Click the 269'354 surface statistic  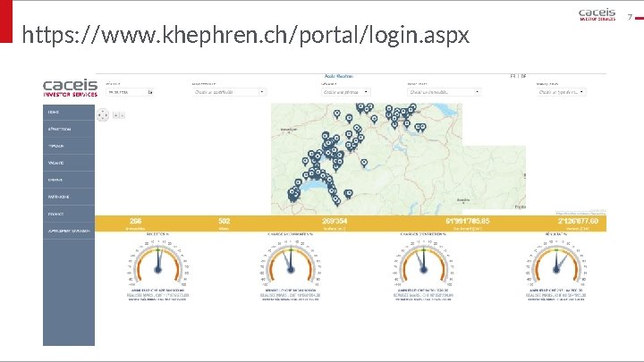click(335, 223)
